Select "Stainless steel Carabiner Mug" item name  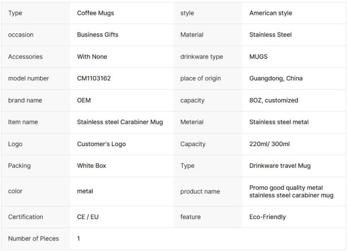click(x=120, y=122)
